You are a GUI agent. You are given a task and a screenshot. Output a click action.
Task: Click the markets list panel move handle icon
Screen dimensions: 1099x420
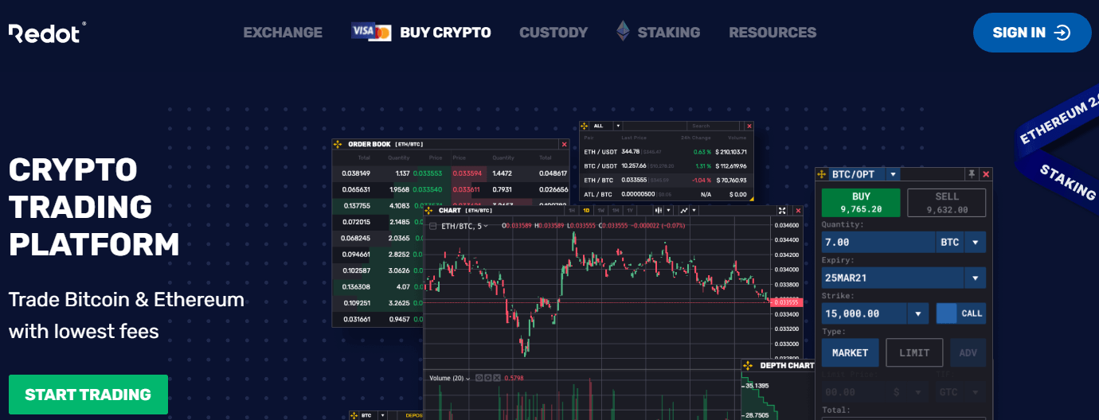coord(584,126)
